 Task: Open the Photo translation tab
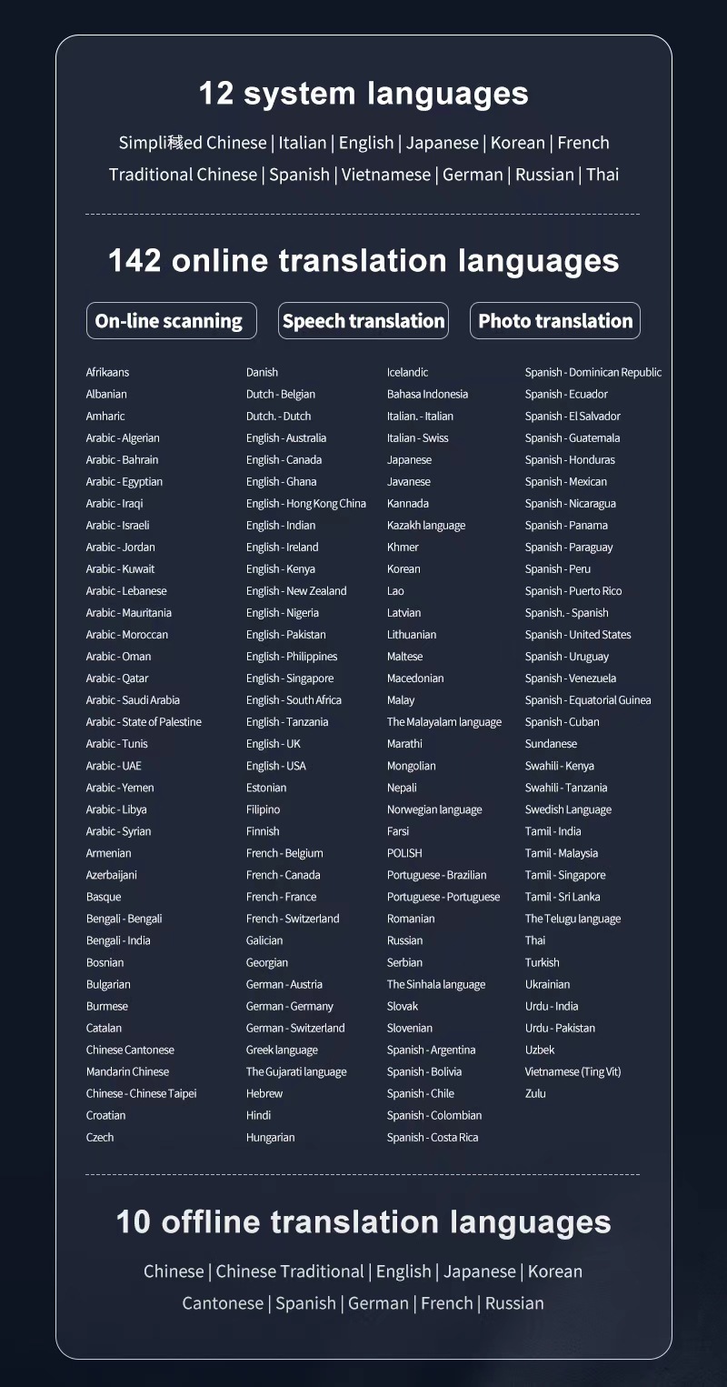coord(555,321)
